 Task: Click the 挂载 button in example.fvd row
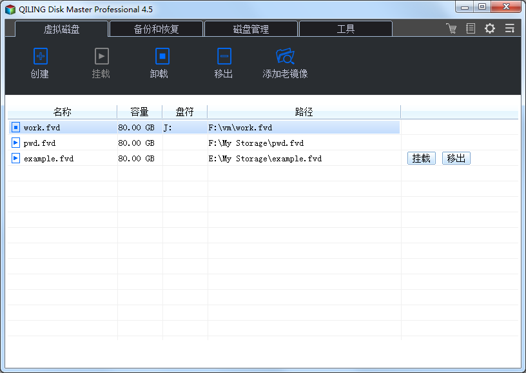422,158
